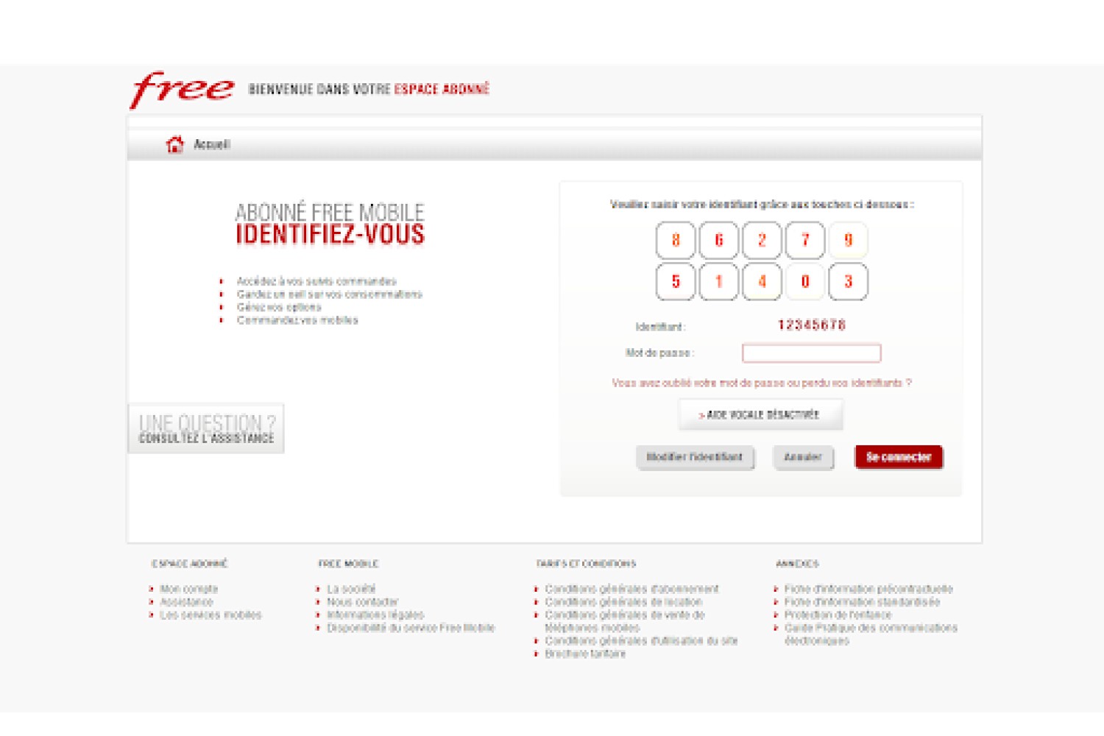
Task: Open the forgotten password or identifiers link
Action: pyautogui.click(x=762, y=383)
